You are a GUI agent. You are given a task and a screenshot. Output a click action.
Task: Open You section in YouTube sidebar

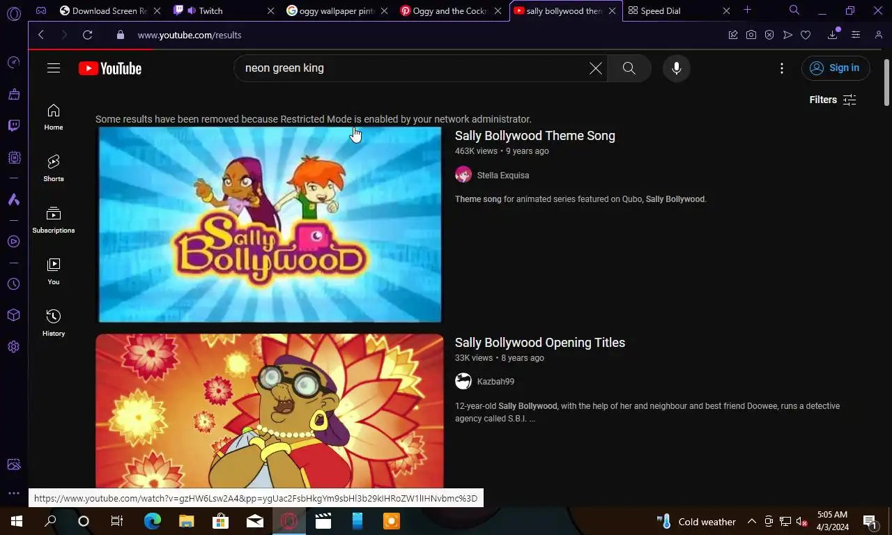[54, 272]
